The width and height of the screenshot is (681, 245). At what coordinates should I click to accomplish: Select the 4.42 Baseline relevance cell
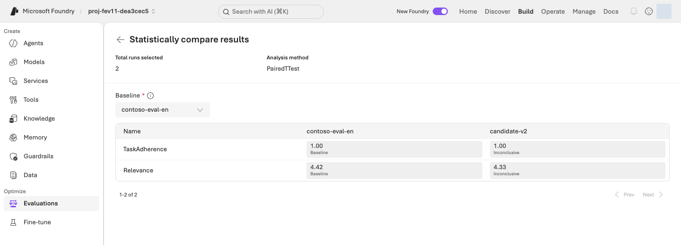coord(394,171)
